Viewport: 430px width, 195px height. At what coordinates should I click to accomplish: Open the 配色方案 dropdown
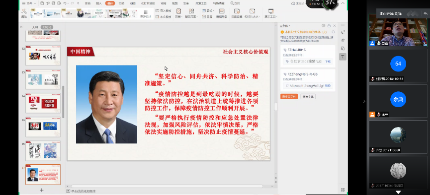[x=191, y=13]
